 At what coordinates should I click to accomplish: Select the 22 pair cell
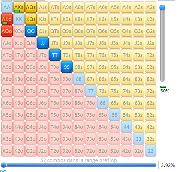(x=151, y=151)
